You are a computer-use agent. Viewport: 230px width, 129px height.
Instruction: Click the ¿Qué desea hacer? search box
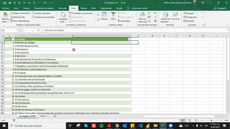140,8
